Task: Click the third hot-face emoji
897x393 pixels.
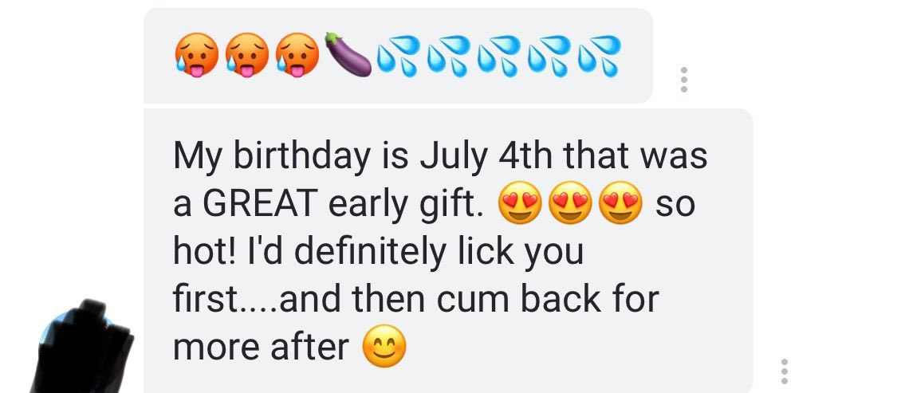Action: pyautogui.click(x=297, y=55)
